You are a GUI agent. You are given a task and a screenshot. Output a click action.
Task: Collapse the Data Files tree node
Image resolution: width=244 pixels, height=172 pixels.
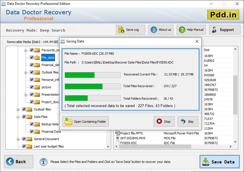pos(18,117)
